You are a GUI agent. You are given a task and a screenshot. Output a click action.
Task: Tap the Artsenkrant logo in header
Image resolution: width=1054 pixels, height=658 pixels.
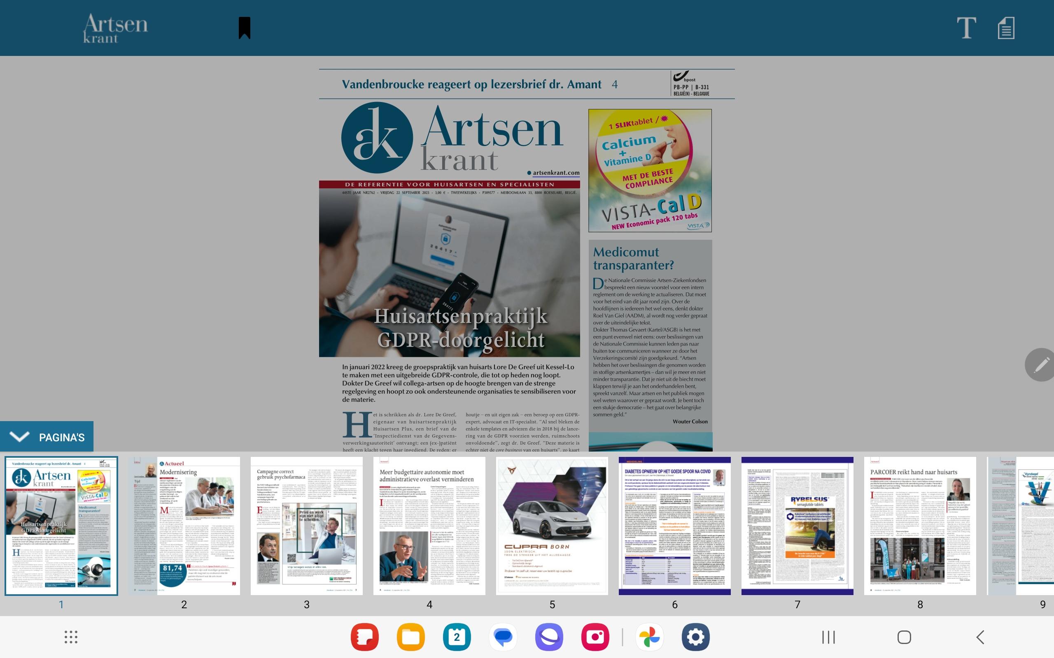pyautogui.click(x=115, y=28)
